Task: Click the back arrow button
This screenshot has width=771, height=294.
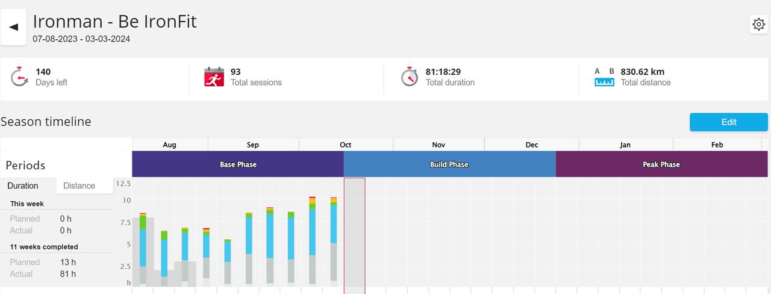Action: pyautogui.click(x=13, y=27)
